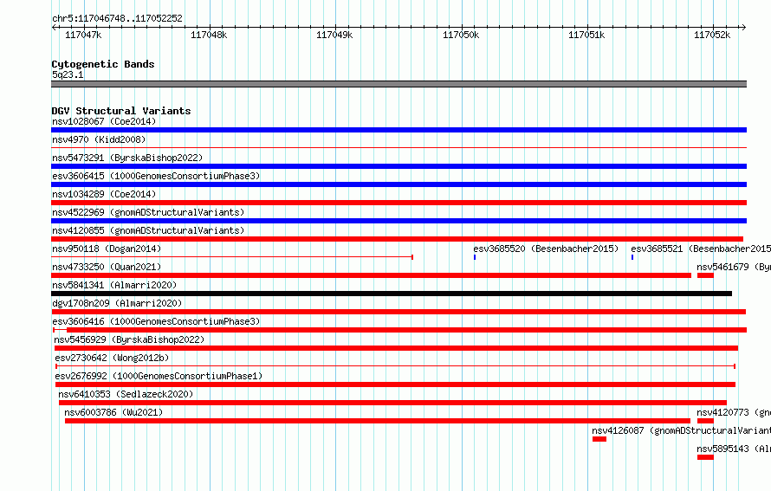Select the blue bar under nsv1028067
The image size is (771, 491).
398,130
